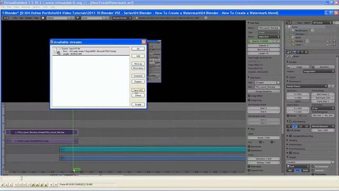The width and height of the screenshot is (339, 191).
Task: Enable the Border checkbox
Action: (288, 116)
